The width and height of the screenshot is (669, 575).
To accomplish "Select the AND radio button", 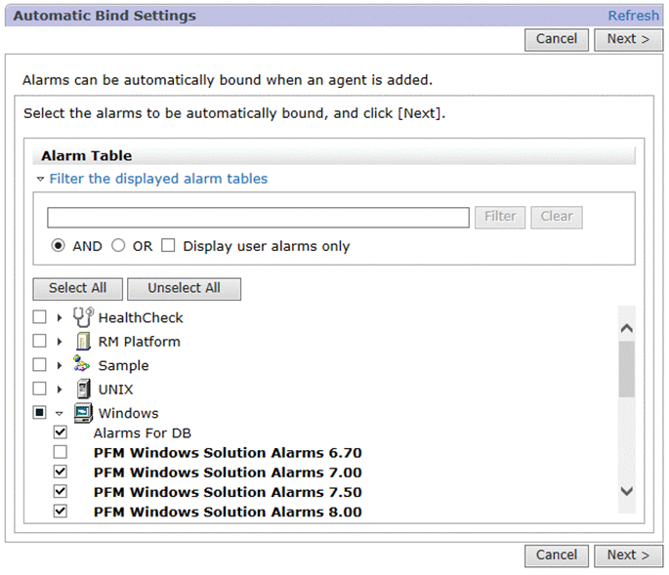I will point(59,246).
